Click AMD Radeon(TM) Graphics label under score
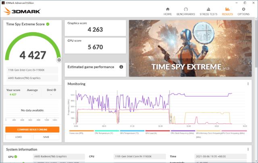258x163 pixels. coord(32,78)
